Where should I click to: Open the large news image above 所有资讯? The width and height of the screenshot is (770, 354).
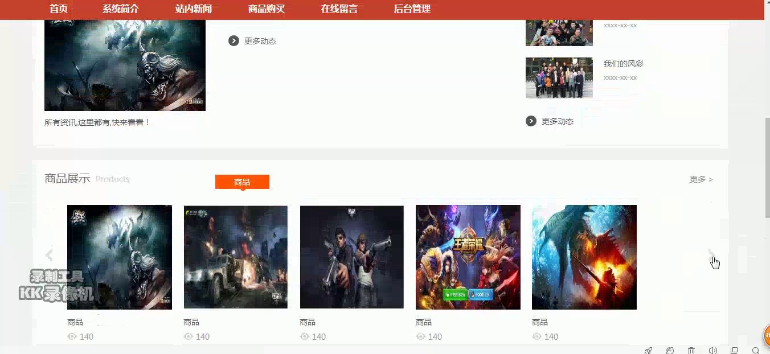125,65
